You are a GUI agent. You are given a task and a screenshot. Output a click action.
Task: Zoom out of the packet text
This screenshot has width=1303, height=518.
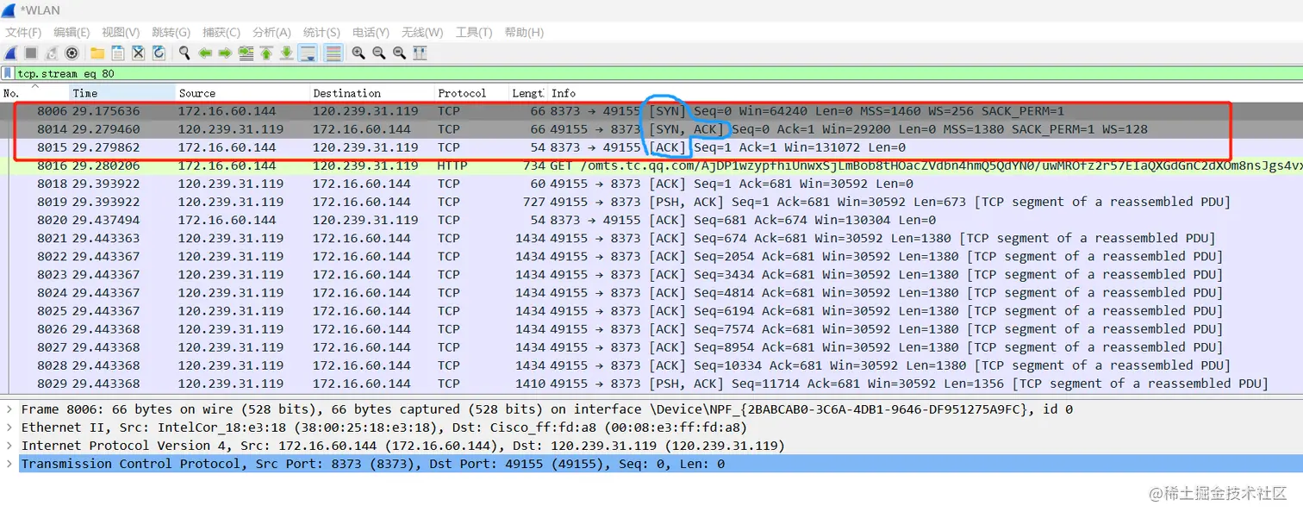coord(379,53)
